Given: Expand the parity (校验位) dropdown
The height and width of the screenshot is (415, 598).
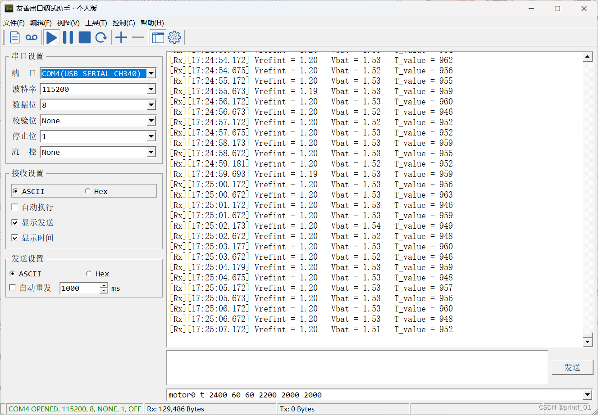Looking at the screenshot, I should [151, 121].
